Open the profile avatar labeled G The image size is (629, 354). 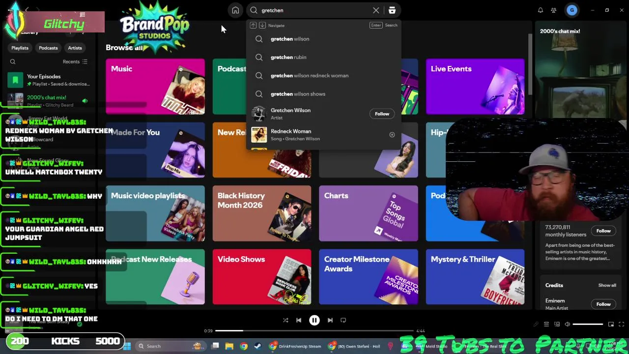(x=572, y=10)
